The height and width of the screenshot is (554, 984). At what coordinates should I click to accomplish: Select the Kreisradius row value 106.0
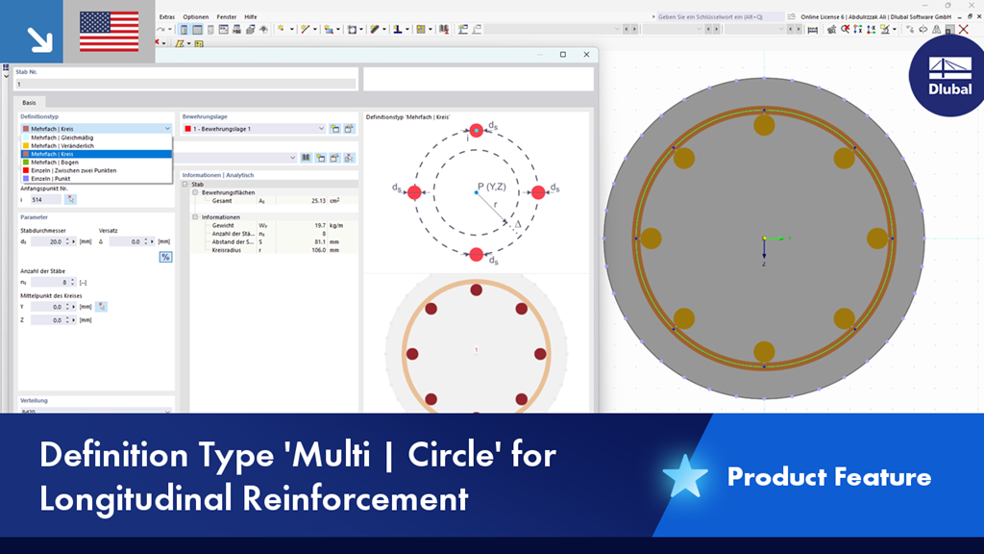(x=318, y=250)
